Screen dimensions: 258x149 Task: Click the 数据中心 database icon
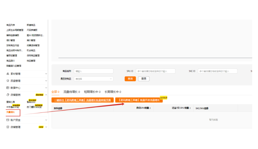(x=8, y=88)
